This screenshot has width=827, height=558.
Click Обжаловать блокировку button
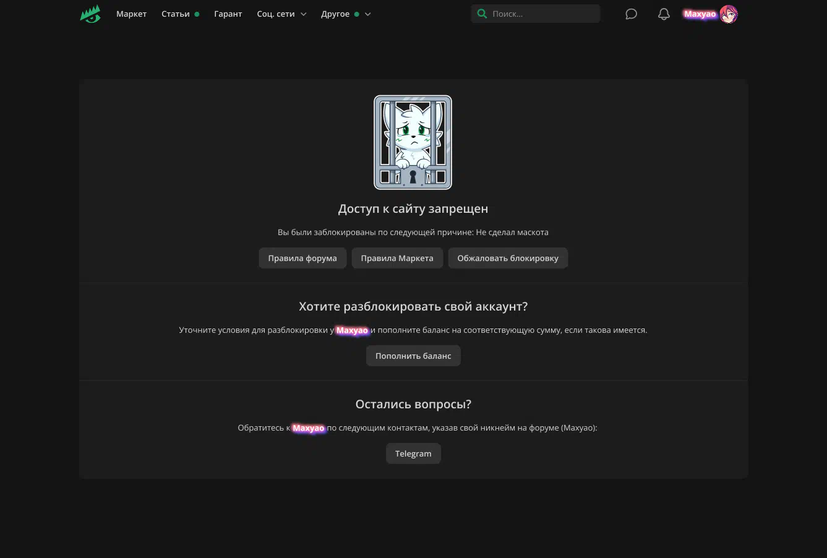click(x=508, y=258)
